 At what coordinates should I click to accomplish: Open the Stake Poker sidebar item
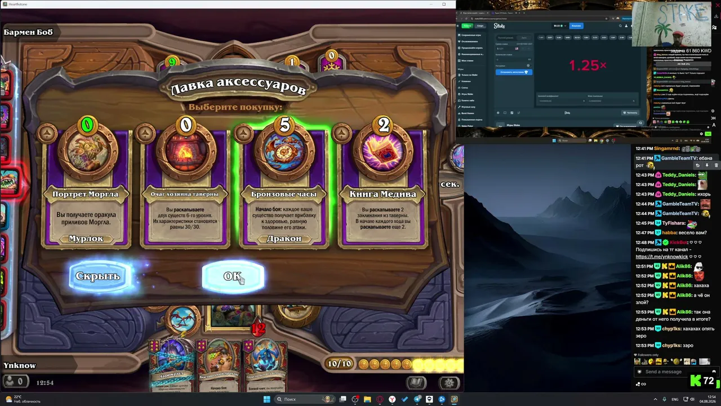pyautogui.click(x=467, y=126)
